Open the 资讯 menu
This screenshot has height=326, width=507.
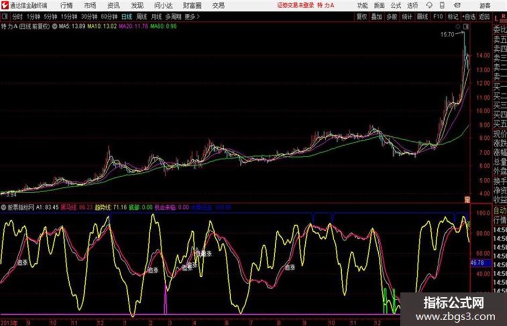(x=113, y=5)
